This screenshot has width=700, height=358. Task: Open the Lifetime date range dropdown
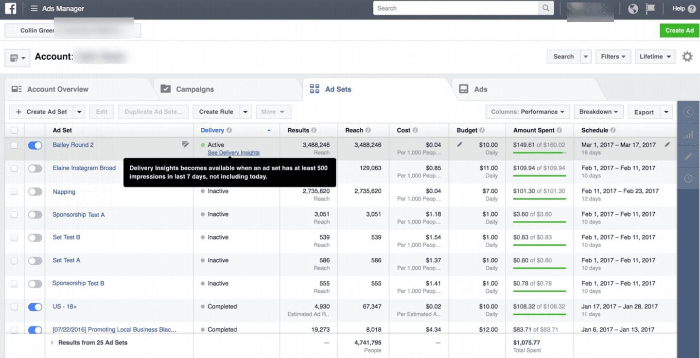pyautogui.click(x=655, y=57)
